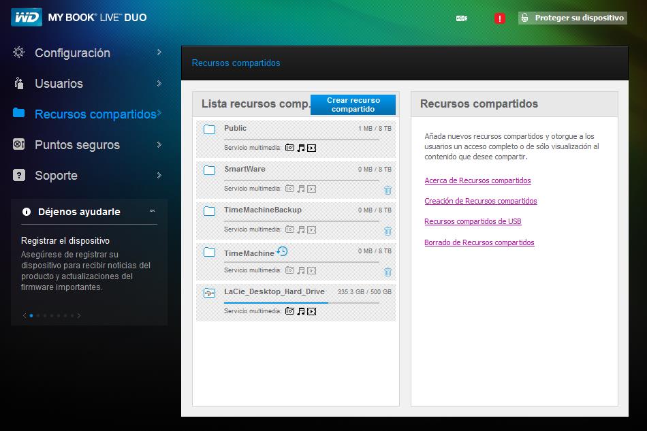Click the Crear recurso compartido button
The image size is (647, 431).
[353, 104]
